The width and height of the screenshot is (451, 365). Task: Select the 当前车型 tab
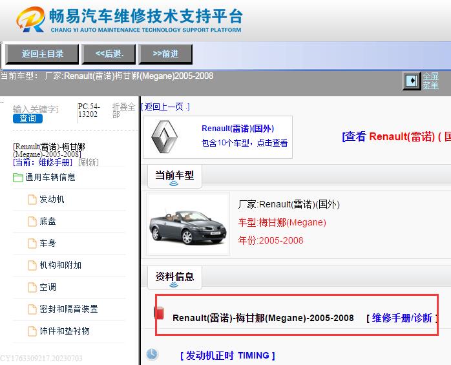pos(174,176)
